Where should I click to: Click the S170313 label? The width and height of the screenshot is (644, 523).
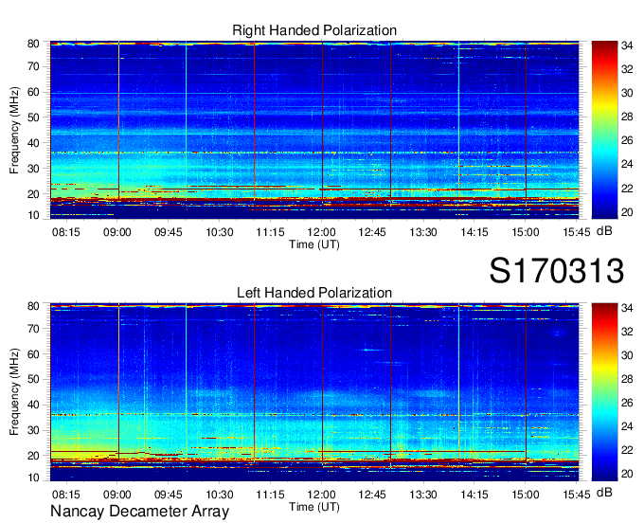pos(557,271)
